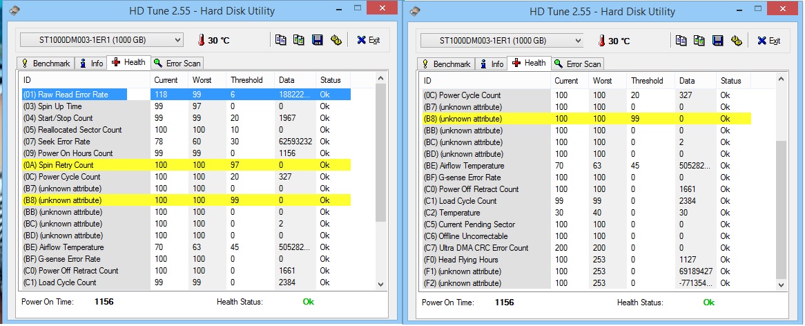Expand the drive selection dropdown in left window
This screenshot has width=805, height=326.
point(177,40)
